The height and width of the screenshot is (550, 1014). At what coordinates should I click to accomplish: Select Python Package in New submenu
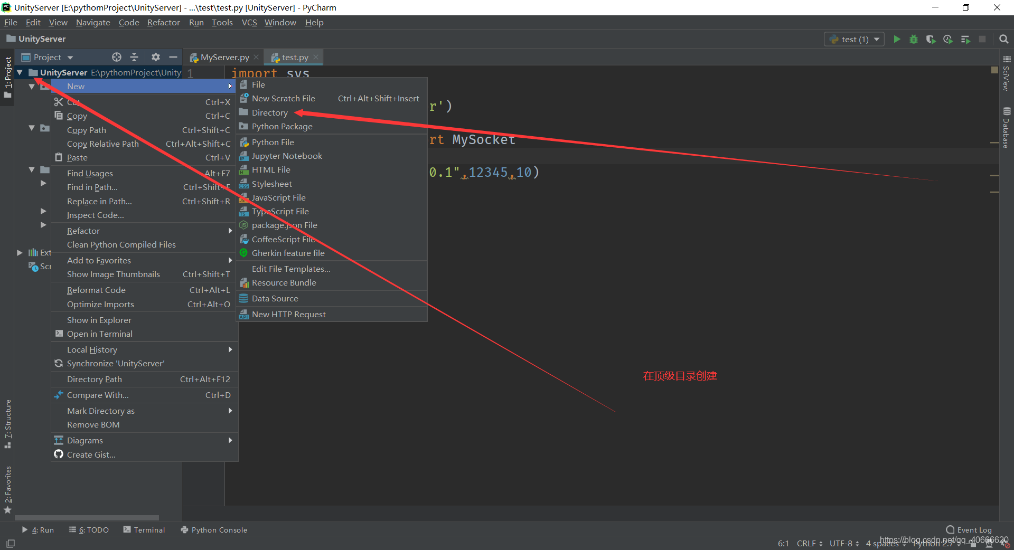click(332, 126)
